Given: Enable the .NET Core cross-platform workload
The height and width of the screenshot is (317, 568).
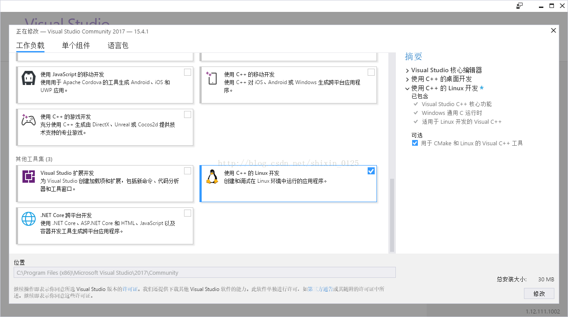Looking at the screenshot, I should (188, 213).
